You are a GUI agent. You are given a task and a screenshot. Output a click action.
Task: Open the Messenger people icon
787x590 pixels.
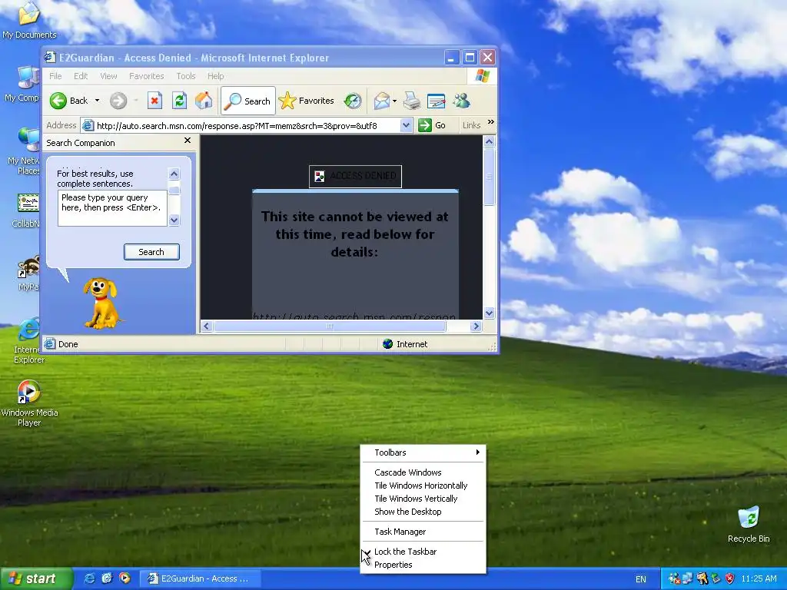tap(461, 101)
